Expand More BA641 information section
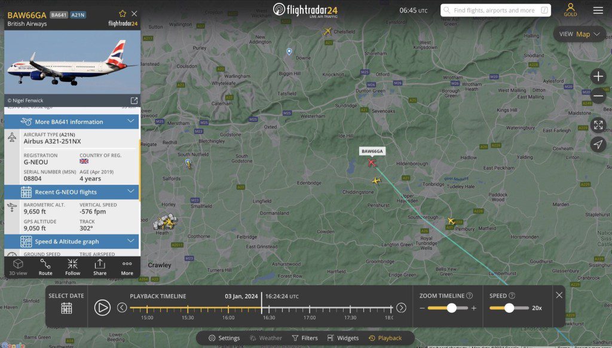Viewport: 612px width, 348px height. click(x=72, y=121)
